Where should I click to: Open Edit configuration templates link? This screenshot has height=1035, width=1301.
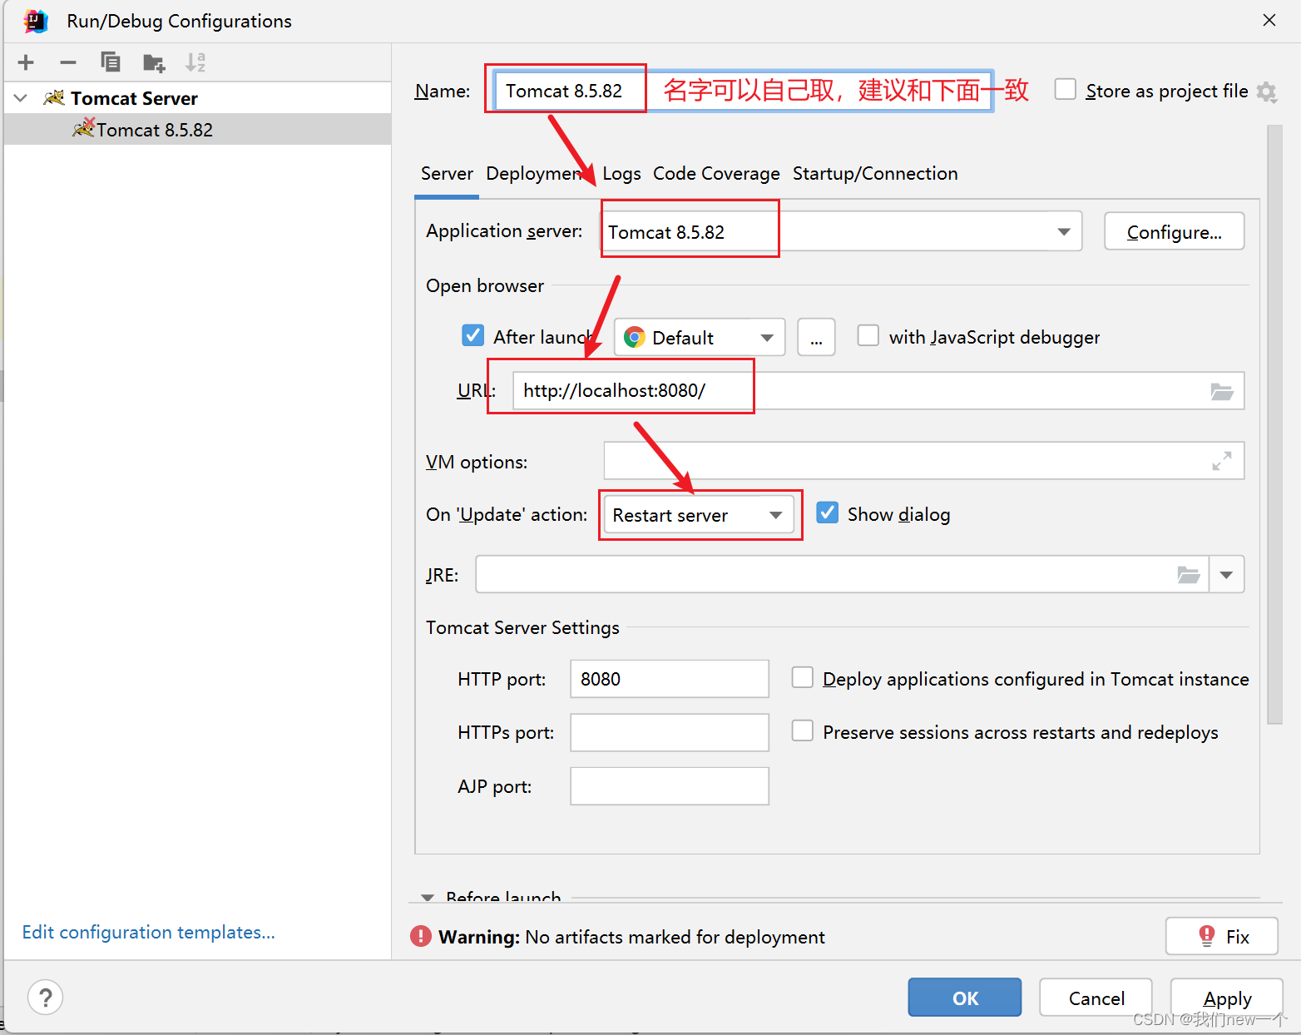148,932
